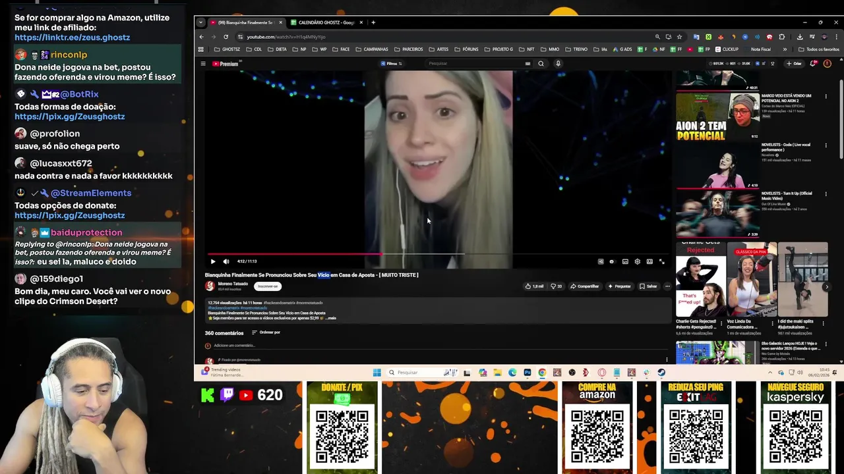Subscribe using Inscrever-se button
The image size is (844, 474).
(x=268, y=286)
